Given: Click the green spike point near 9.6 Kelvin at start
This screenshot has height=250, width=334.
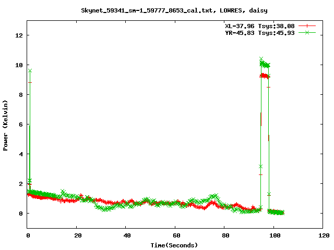Looking at the screenshot, I should click(30, 71).
